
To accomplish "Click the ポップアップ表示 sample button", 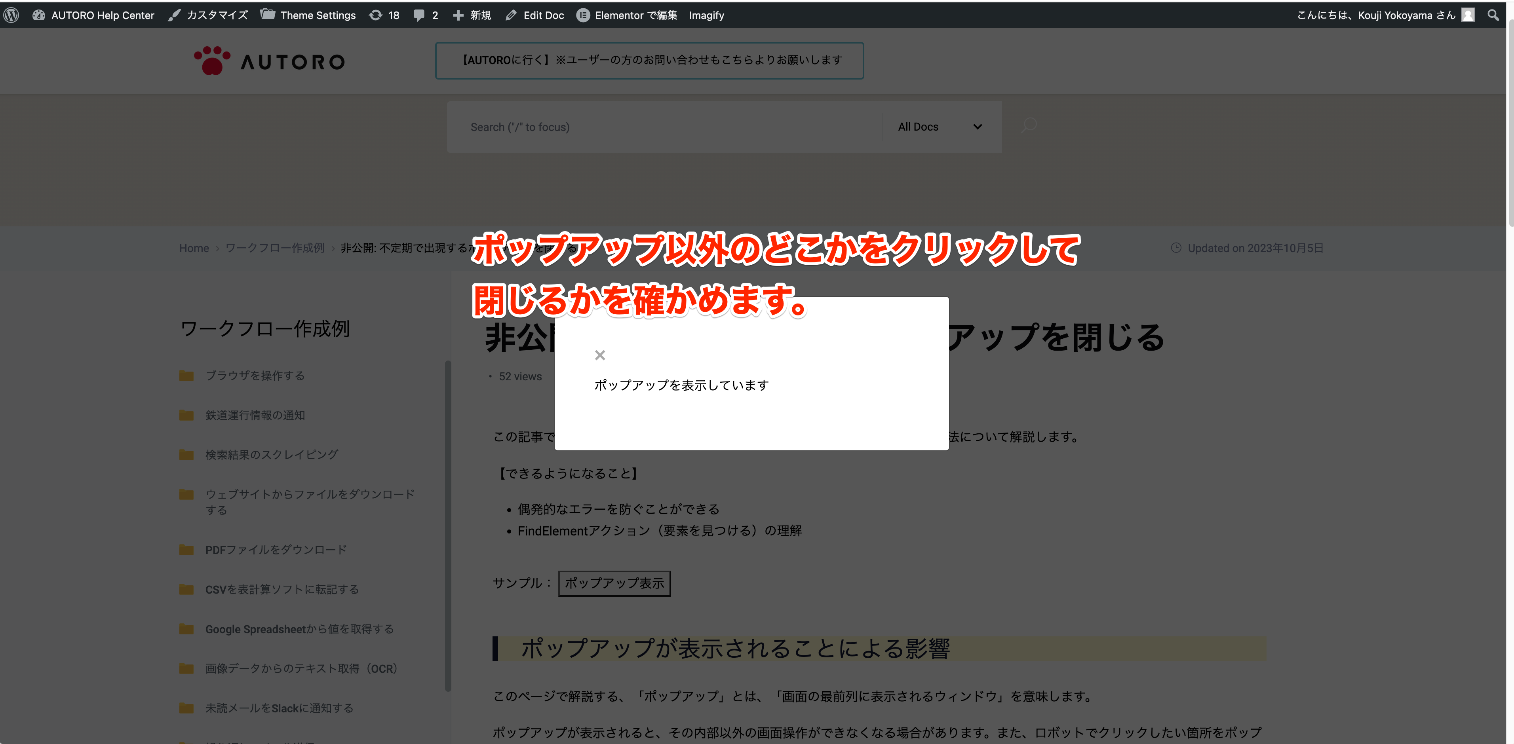I will coord(614,583).
